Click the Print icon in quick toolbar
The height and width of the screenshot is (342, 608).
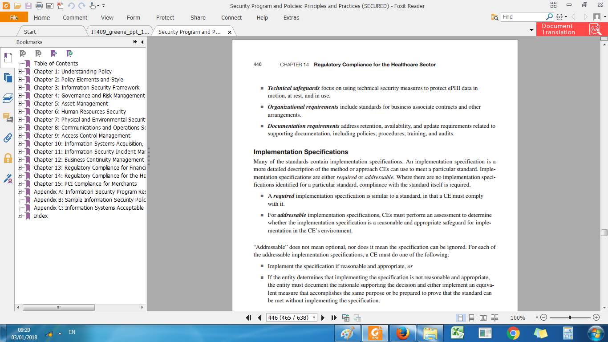pos(39,6)
